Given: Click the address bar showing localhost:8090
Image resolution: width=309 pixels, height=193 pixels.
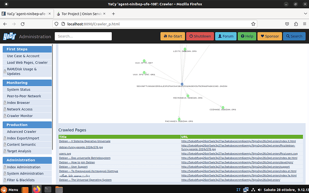Looking at the screenshot, I should 154,24.
